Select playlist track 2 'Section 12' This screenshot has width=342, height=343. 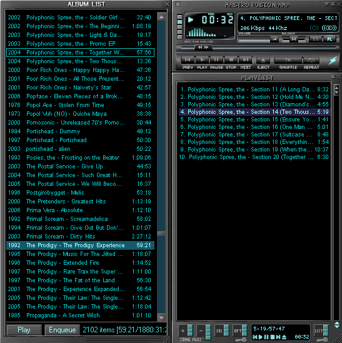(254, 97)
